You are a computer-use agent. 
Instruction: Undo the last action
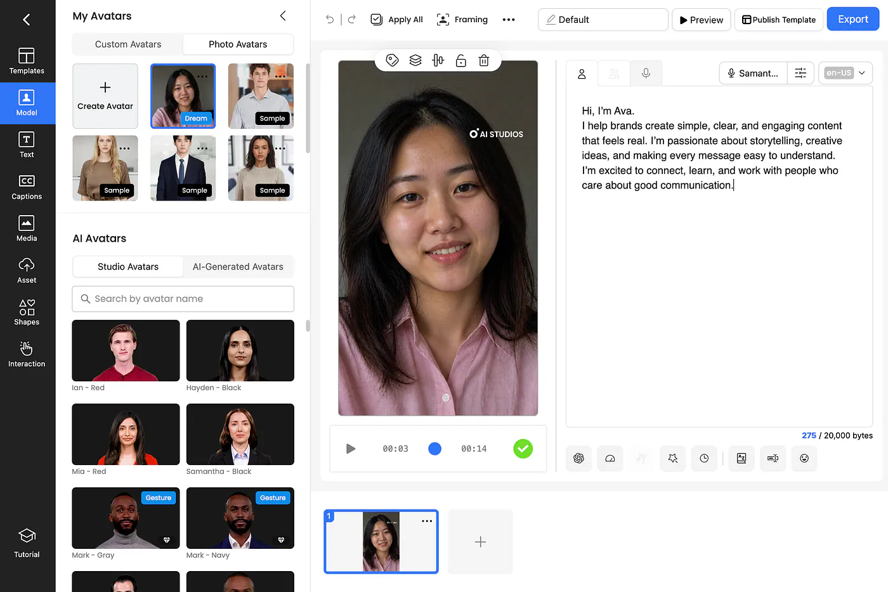point(330,20)
